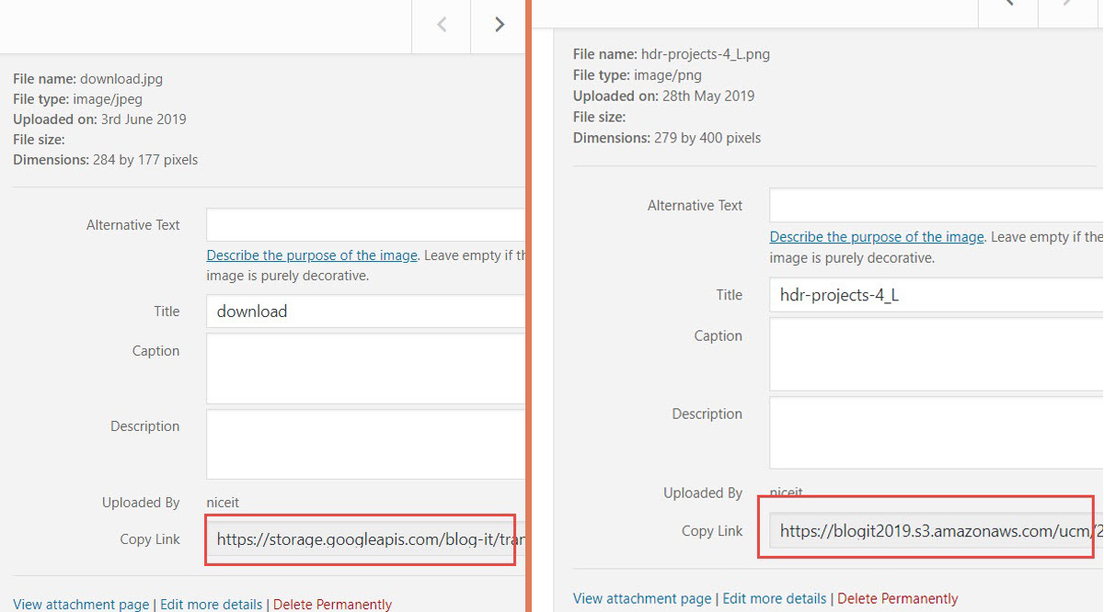
Task: Click 'Copy Link' label in left panel
Action: pos(150,539)
